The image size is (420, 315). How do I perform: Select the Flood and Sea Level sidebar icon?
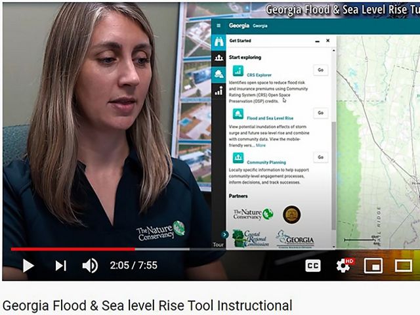coord(219,74)
